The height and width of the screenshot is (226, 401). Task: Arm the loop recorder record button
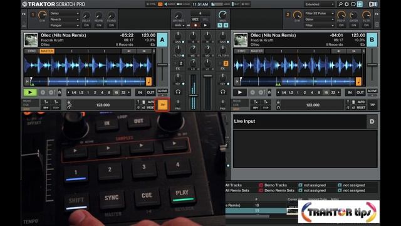pos(195,25)
